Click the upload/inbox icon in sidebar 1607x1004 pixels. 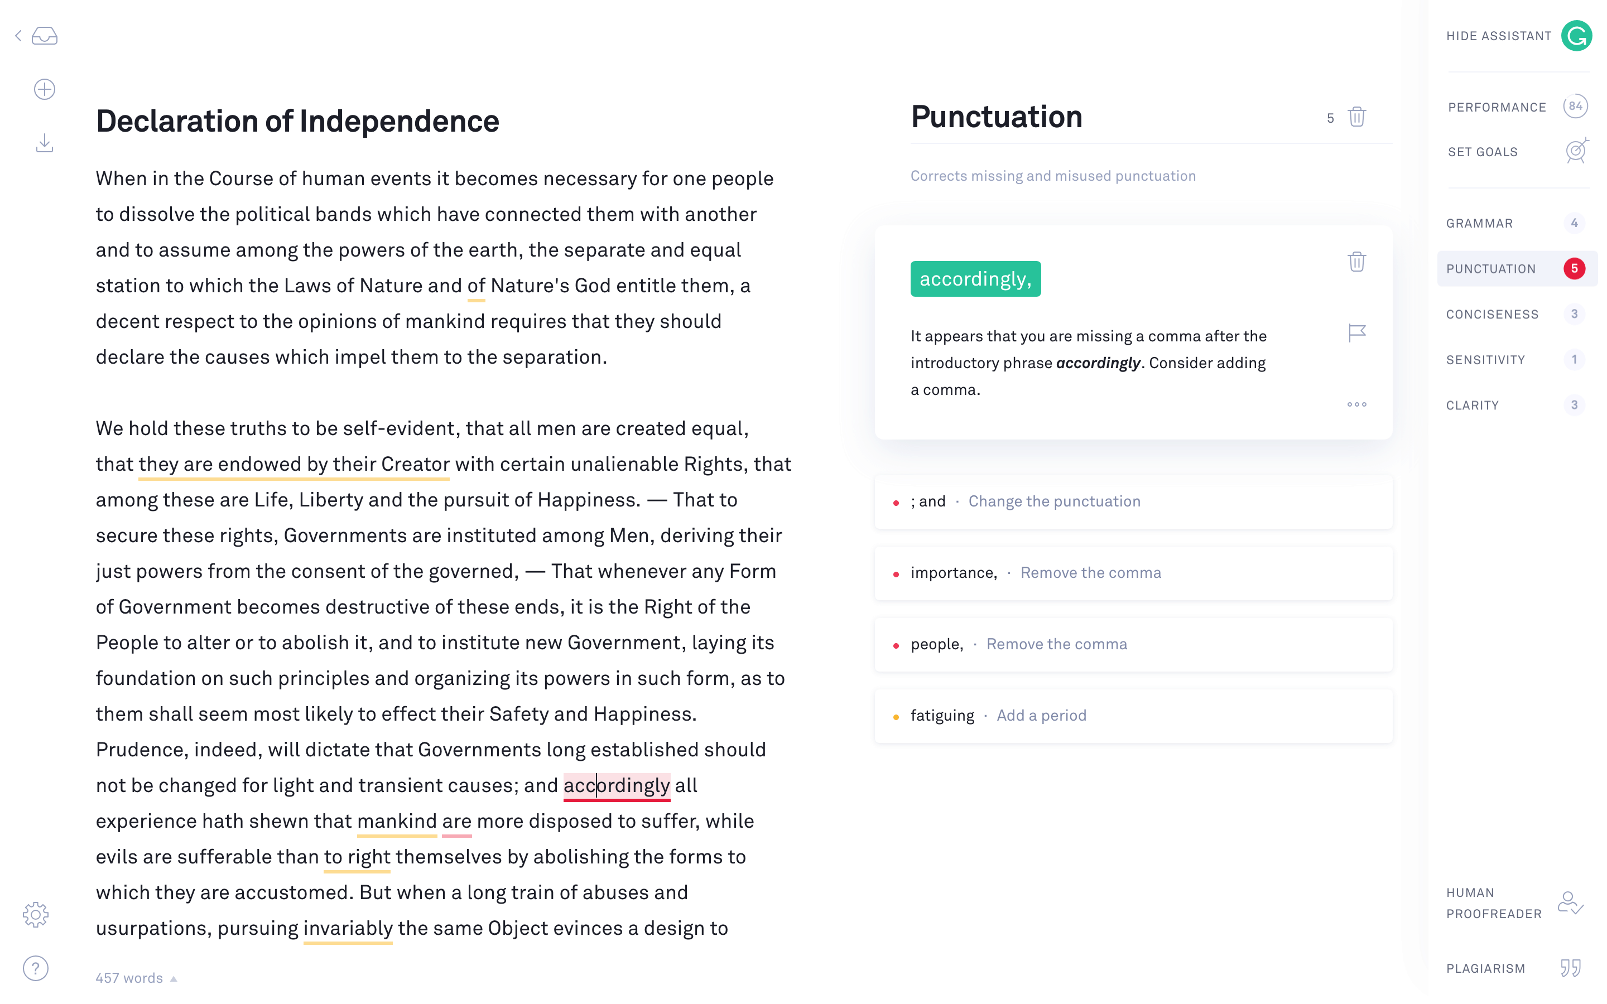44,35
